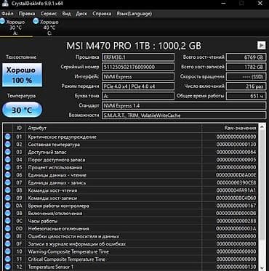Click status icon of attribute 09
Image resolution: width=269 pixels, height=271 pixels.
[x=8, y=198]
